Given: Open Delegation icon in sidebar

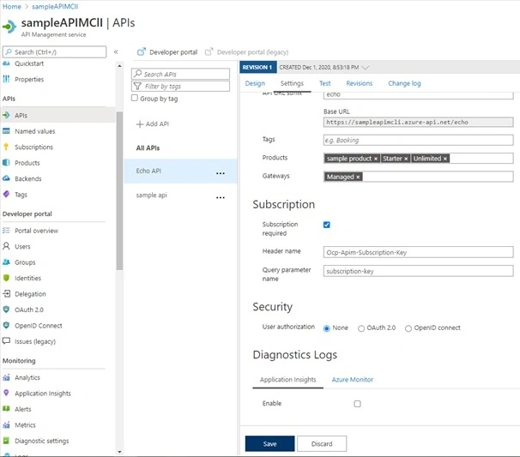Looking at the screenshot, I should pyautogui.click(x=6, y=293).
